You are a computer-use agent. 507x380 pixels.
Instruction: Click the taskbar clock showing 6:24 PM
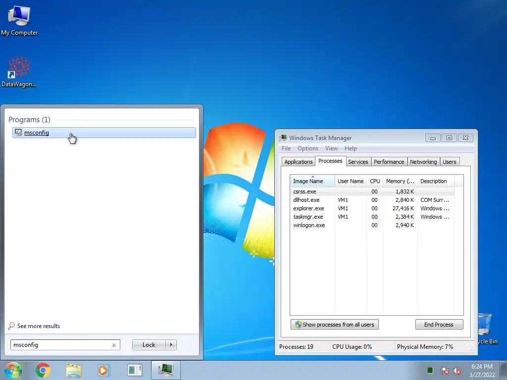[482, 370]
